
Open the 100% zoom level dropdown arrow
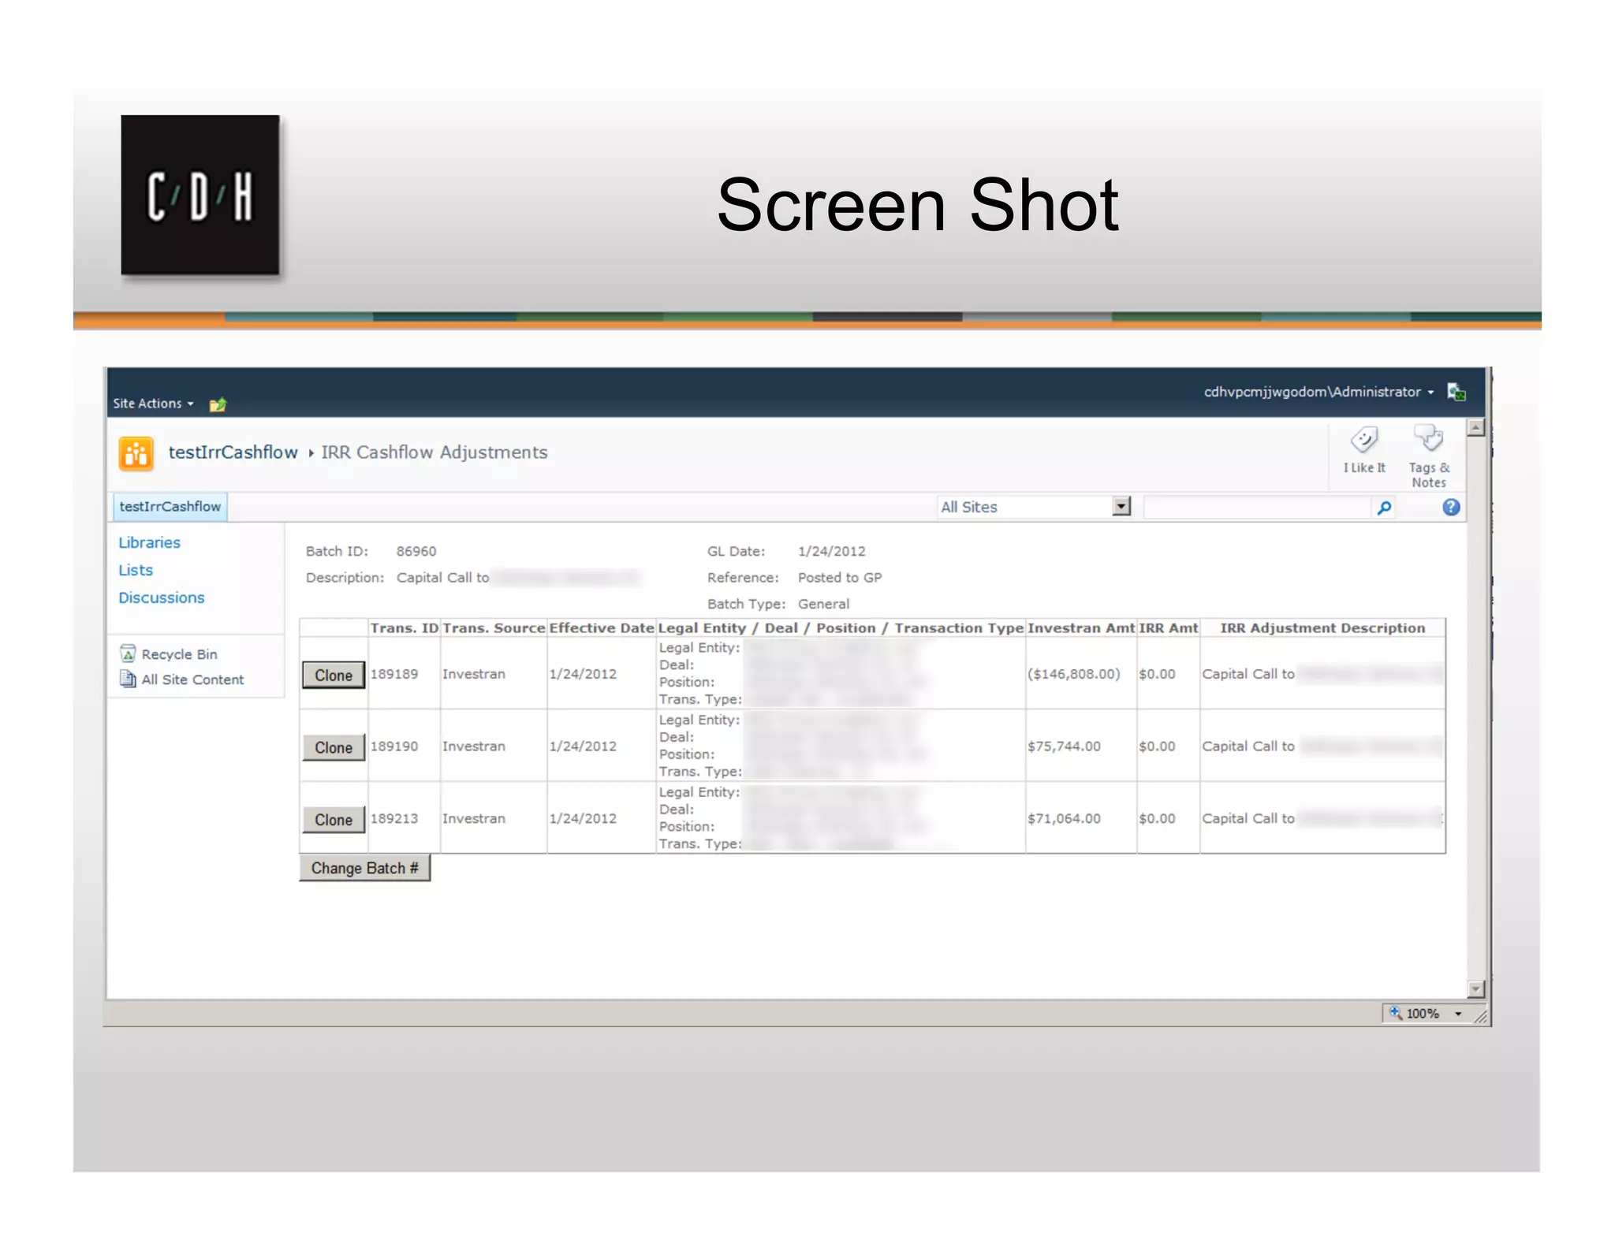click(1458, 1014)
